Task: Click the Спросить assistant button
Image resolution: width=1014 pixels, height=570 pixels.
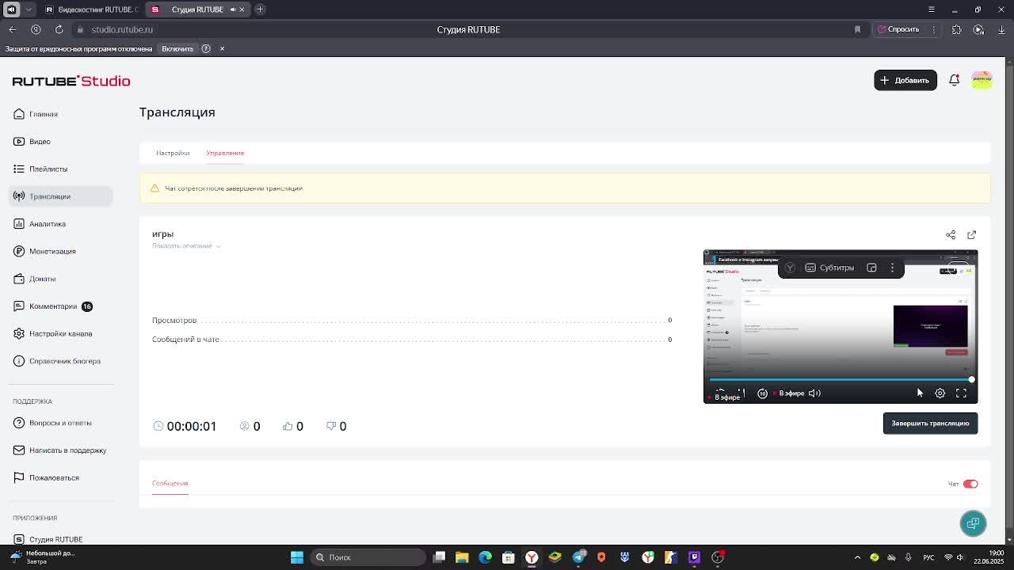Action: [x=898, y=29]
